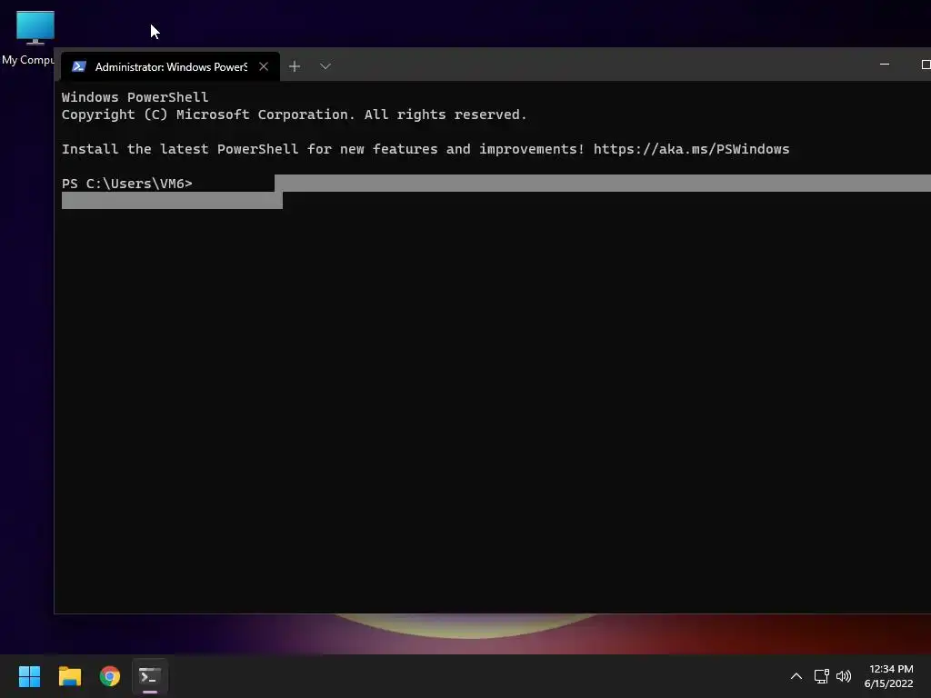Click the Microsoft Corporation copyright line
This screenshot has width=931, height=698.
point(294,115)
